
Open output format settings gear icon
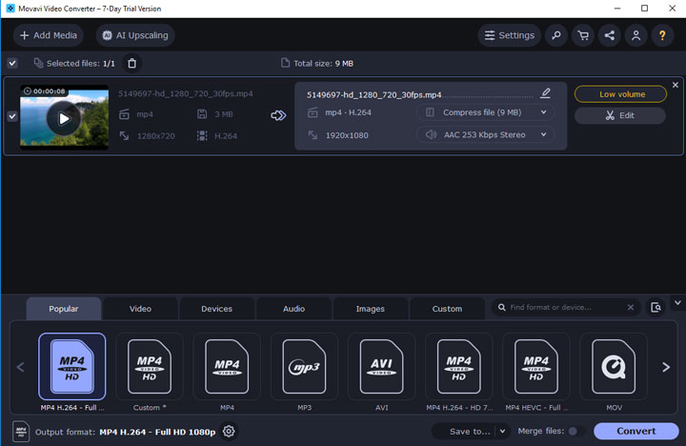229,432
